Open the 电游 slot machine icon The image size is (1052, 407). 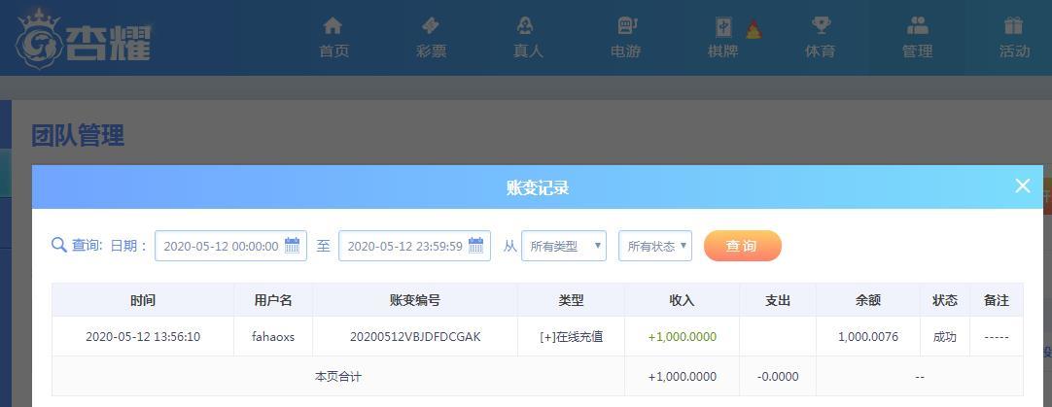tap(627, 25)
